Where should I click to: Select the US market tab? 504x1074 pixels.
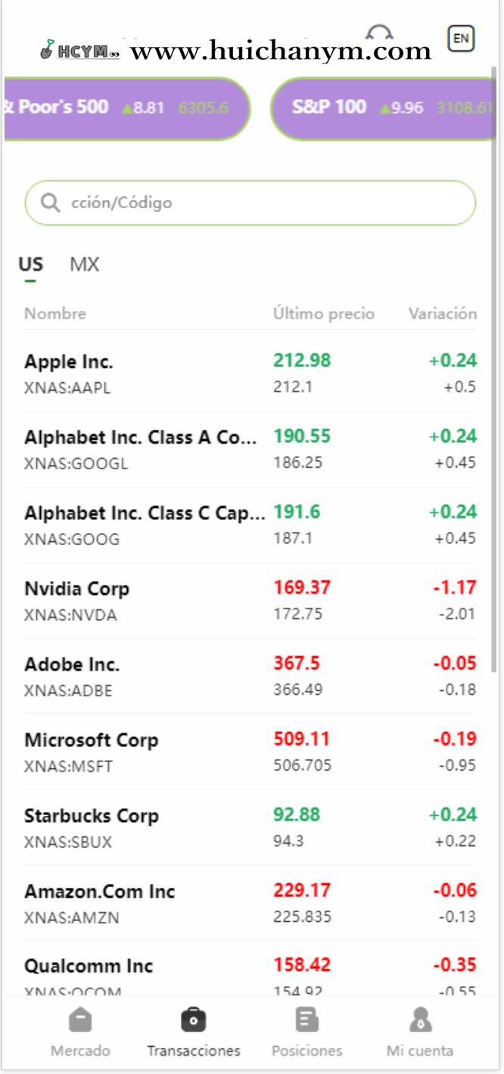[31, 265]
